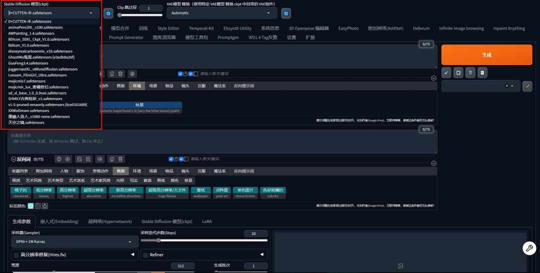Click the delete trash icon in 反向词 toolbar
The image size is (540, 273).
point(120,159)
